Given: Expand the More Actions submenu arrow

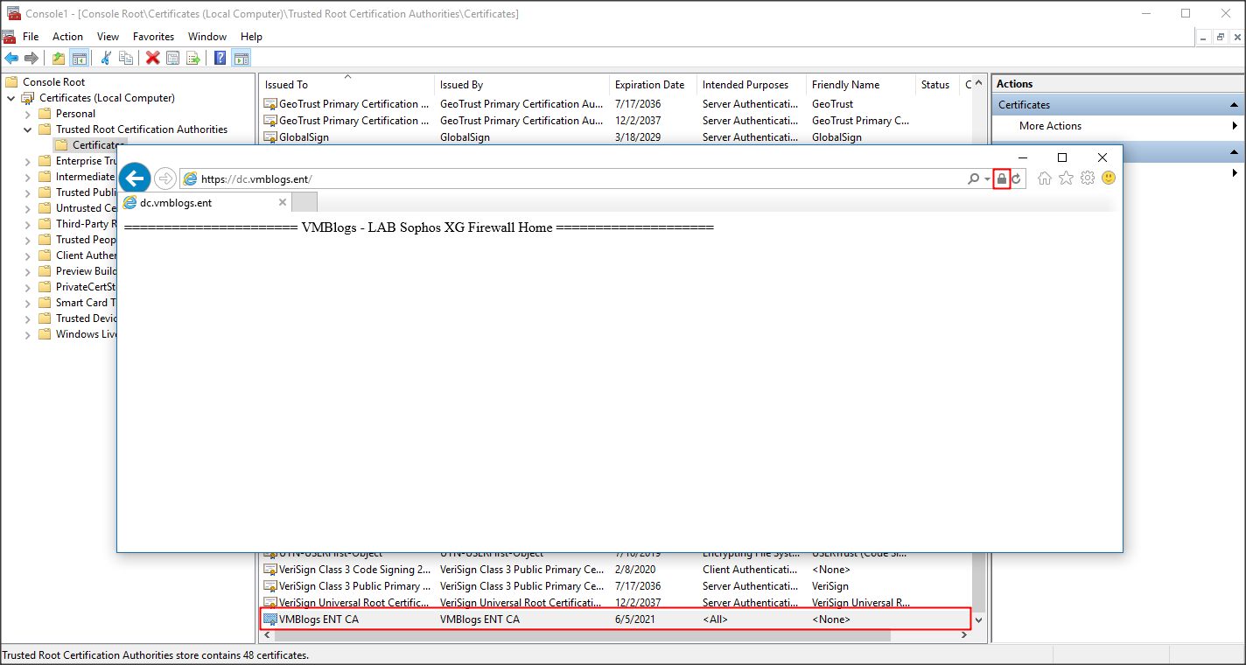Looking at the screenshot, I should [1235, 126].
